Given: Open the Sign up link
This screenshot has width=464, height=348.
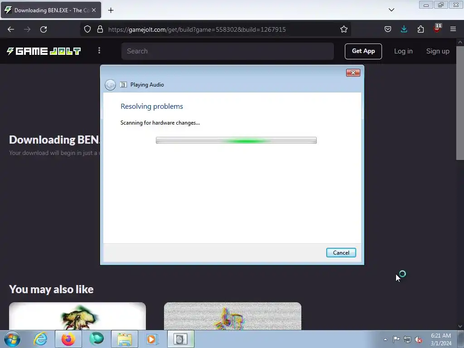Looking at the screenshot, I should click(438, 51).
